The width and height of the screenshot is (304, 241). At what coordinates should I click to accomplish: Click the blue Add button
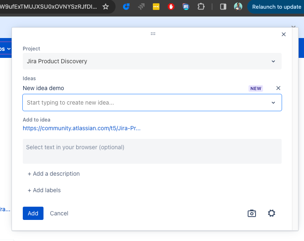click(33, 213)
